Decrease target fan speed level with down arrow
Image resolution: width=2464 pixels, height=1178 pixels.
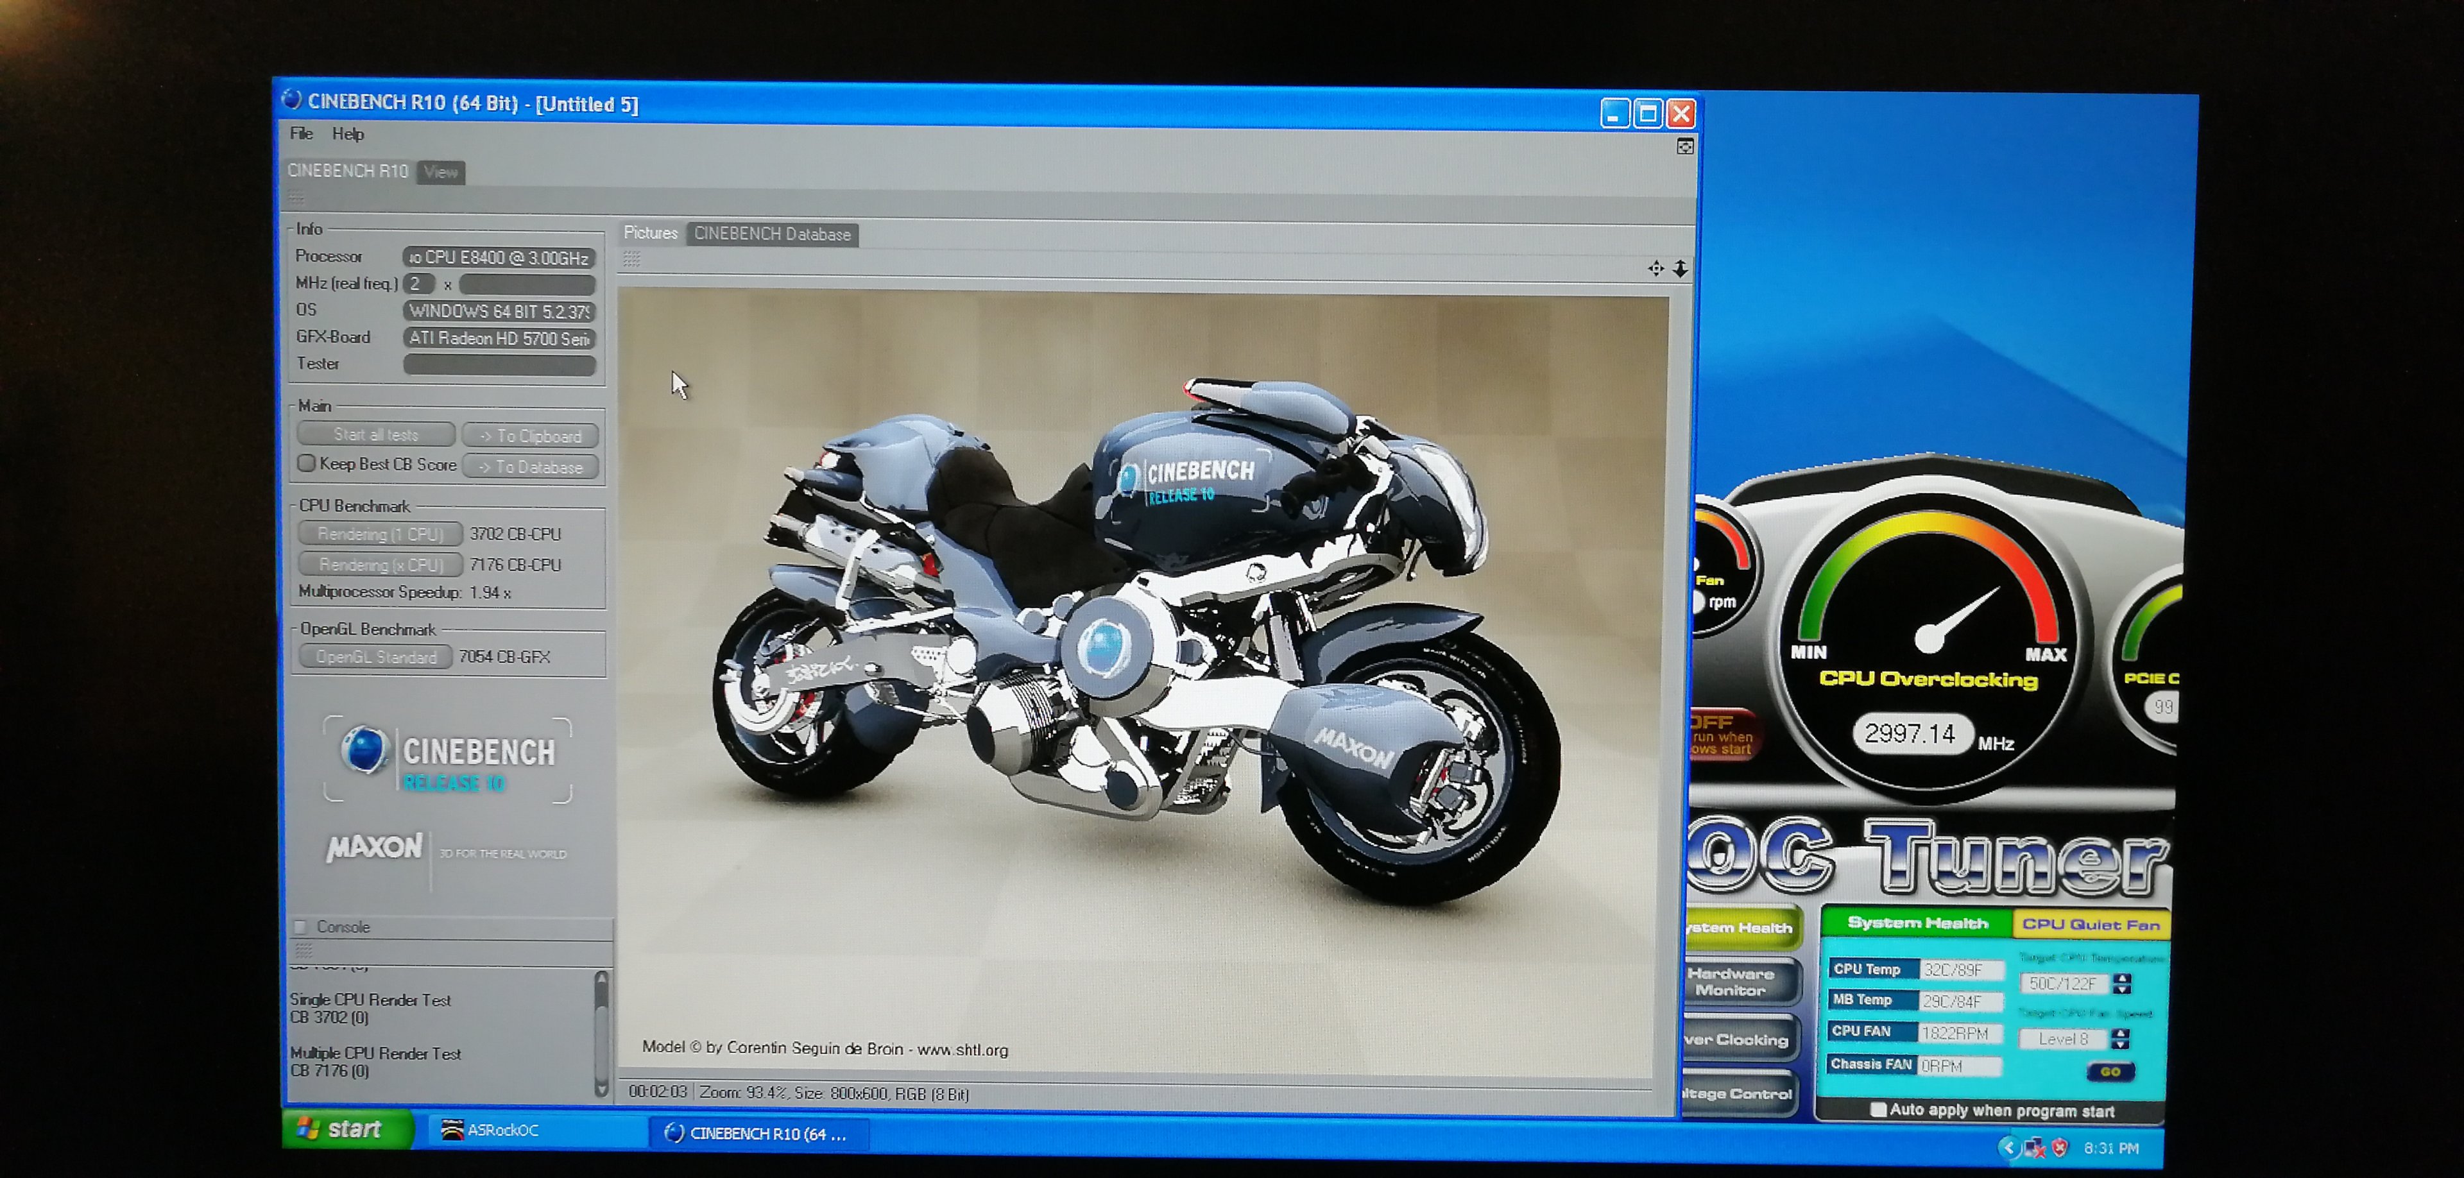click(x=2121, y=1044)
